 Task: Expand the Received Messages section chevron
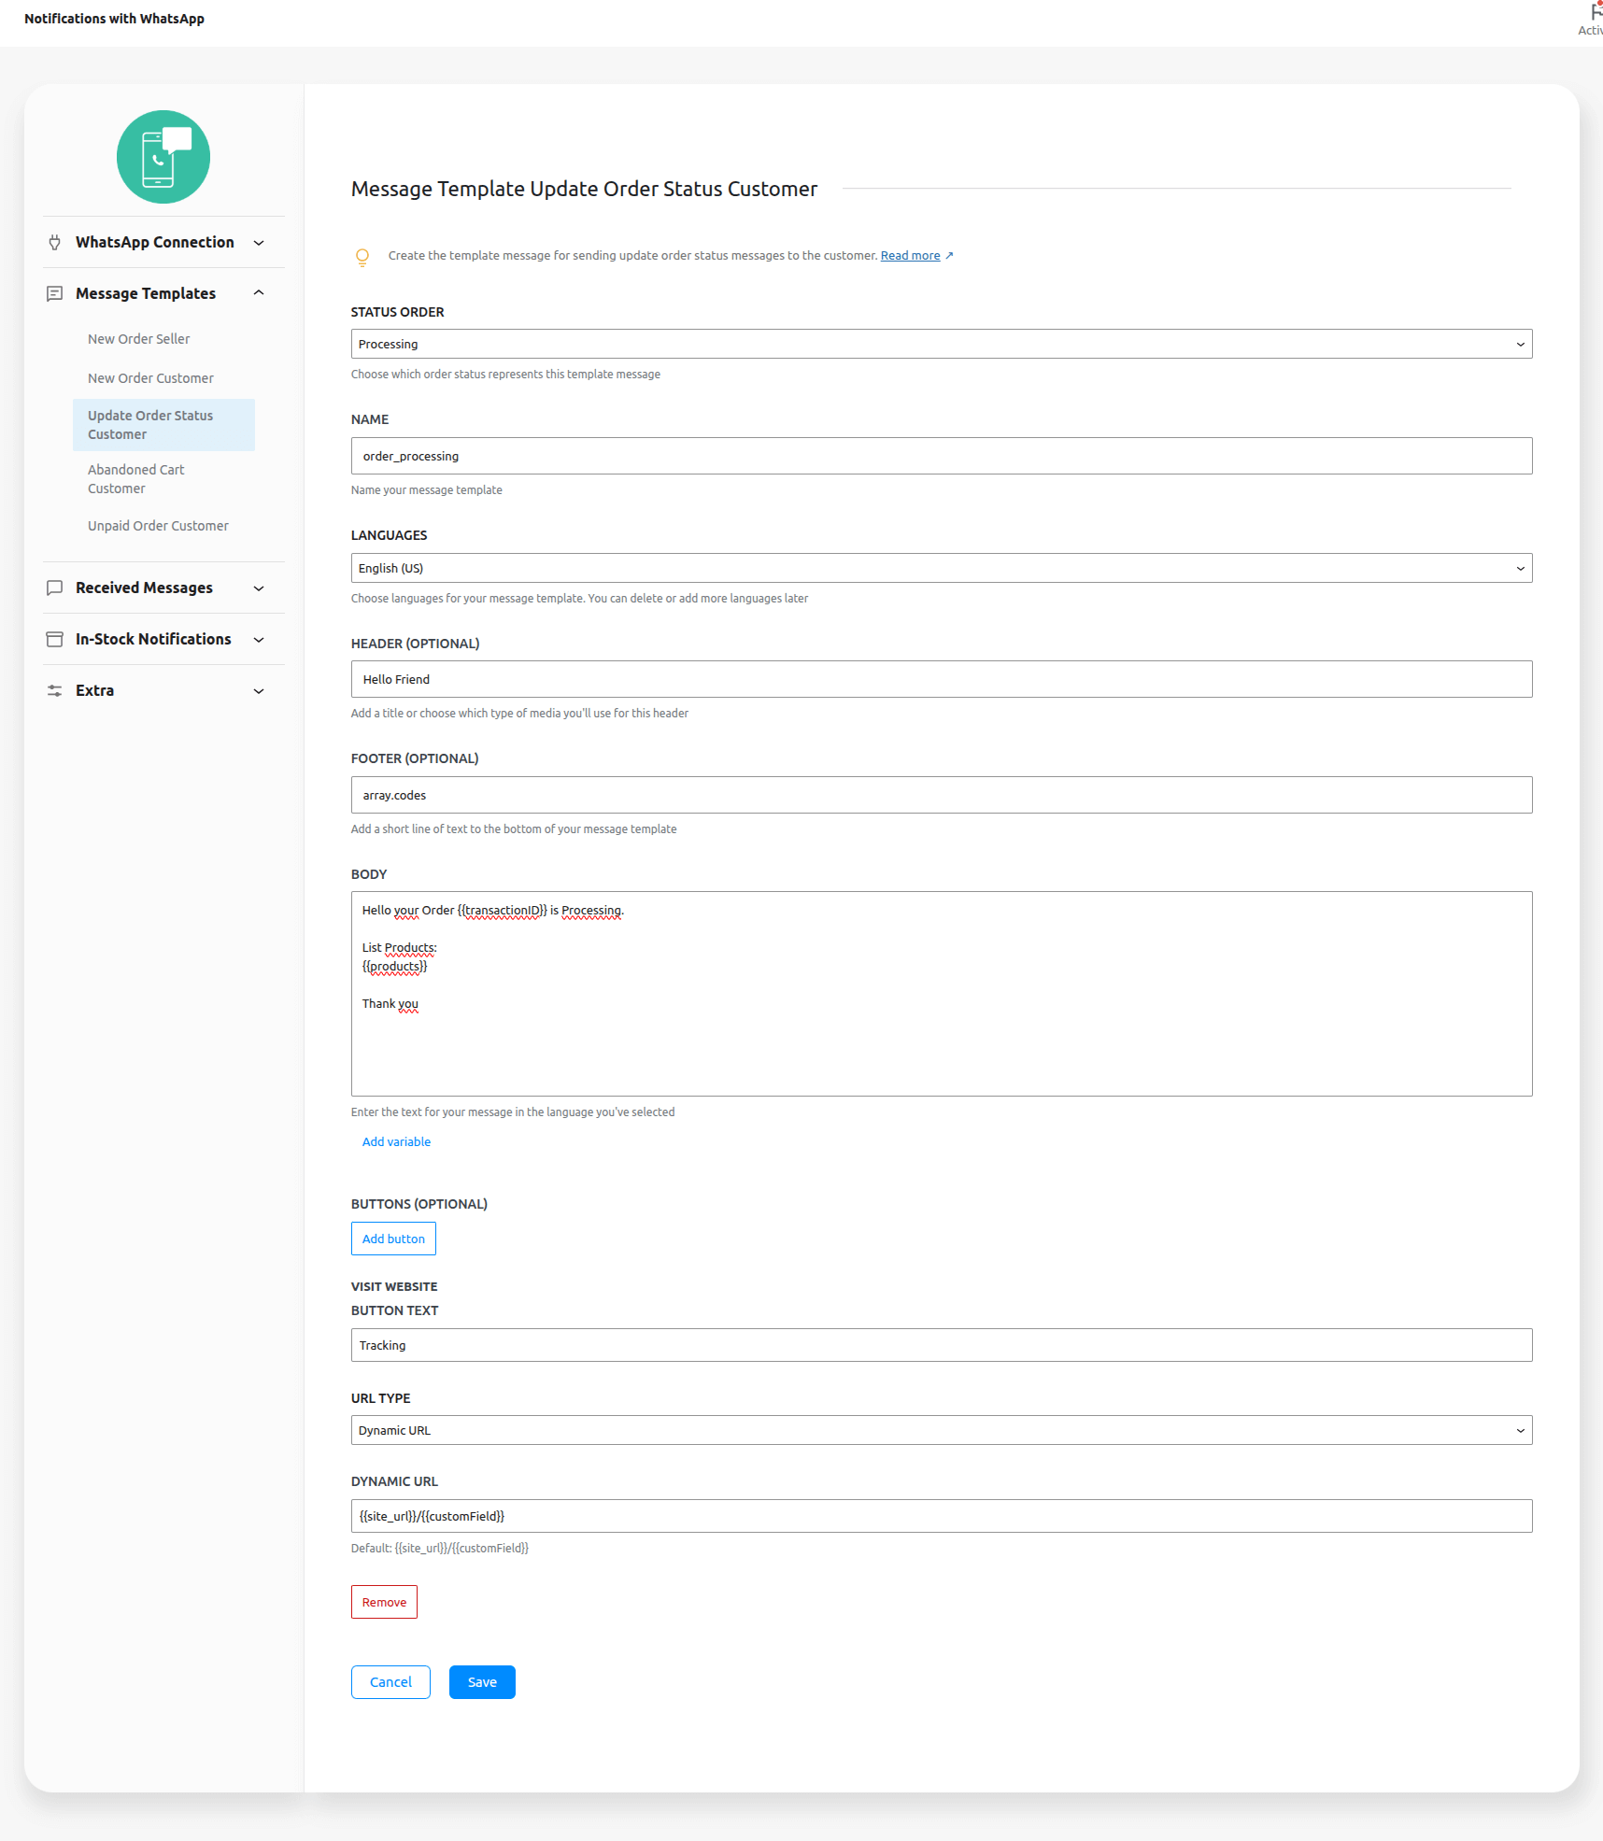pyautogui.click(x=259, y=588)
